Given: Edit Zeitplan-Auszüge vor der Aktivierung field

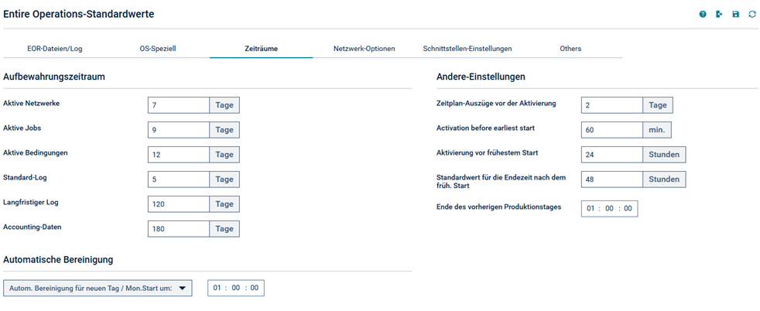Looking at the screenshot, I should [x=611, y=105].
